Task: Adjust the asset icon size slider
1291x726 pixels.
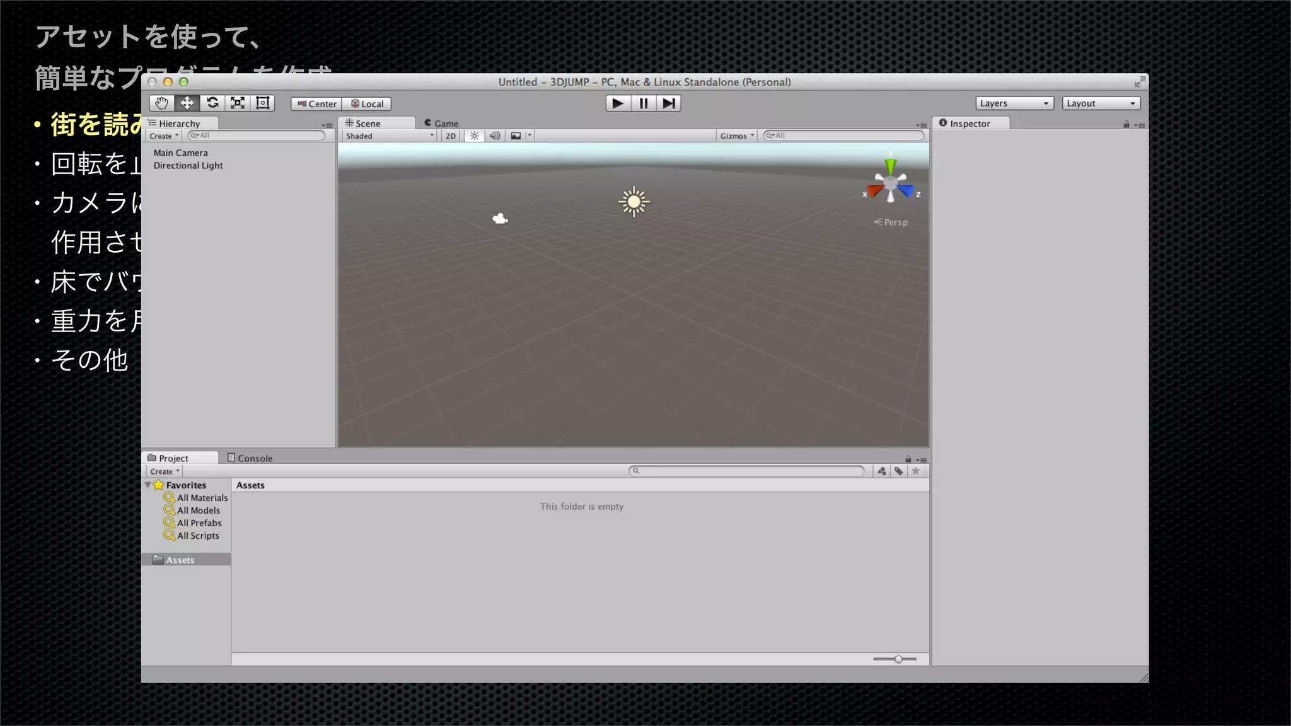Action: [x=898, y=659]
